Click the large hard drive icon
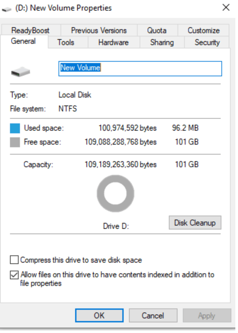Image resolution: width=238 pixels, height=333 pixels. (20, 72)
